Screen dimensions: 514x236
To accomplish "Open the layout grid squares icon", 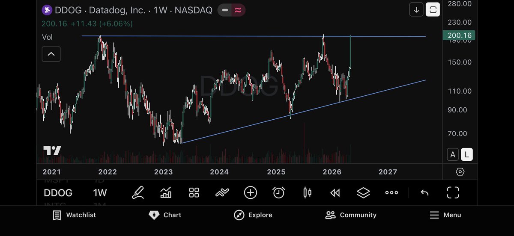I will [194, 193].
